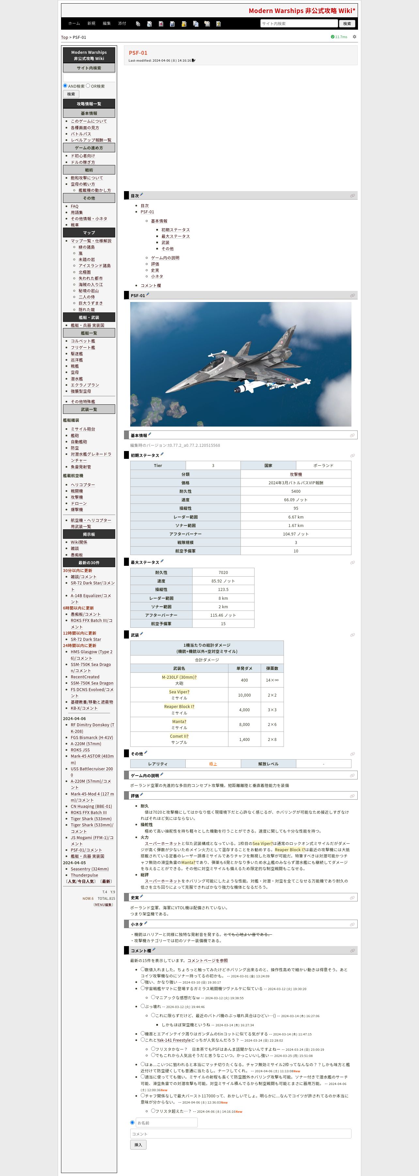Image resolution: width=419 pixels, height=1176 pixels.
Task: Edit the 目次 section via its pencil icon
Action: (141, 195)
